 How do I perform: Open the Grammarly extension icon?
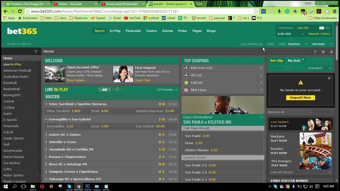click(287, 11)
